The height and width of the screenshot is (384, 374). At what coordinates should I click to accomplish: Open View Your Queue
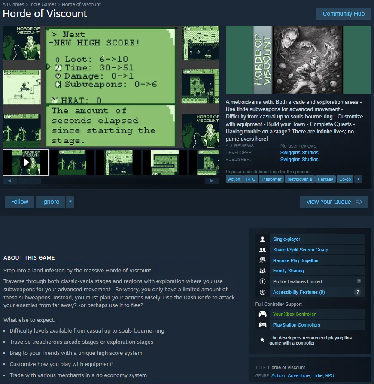pos(334,202)
